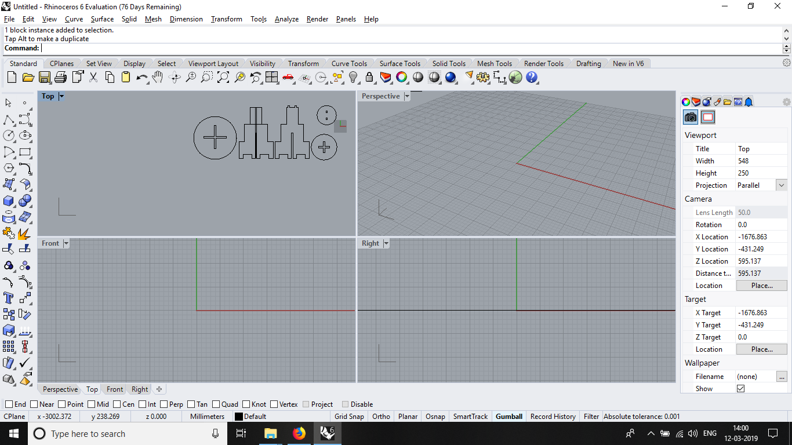Click Place button for Target Location
Image resolution: width=792 pixels, height=445 pixels.
pos(762,349)
